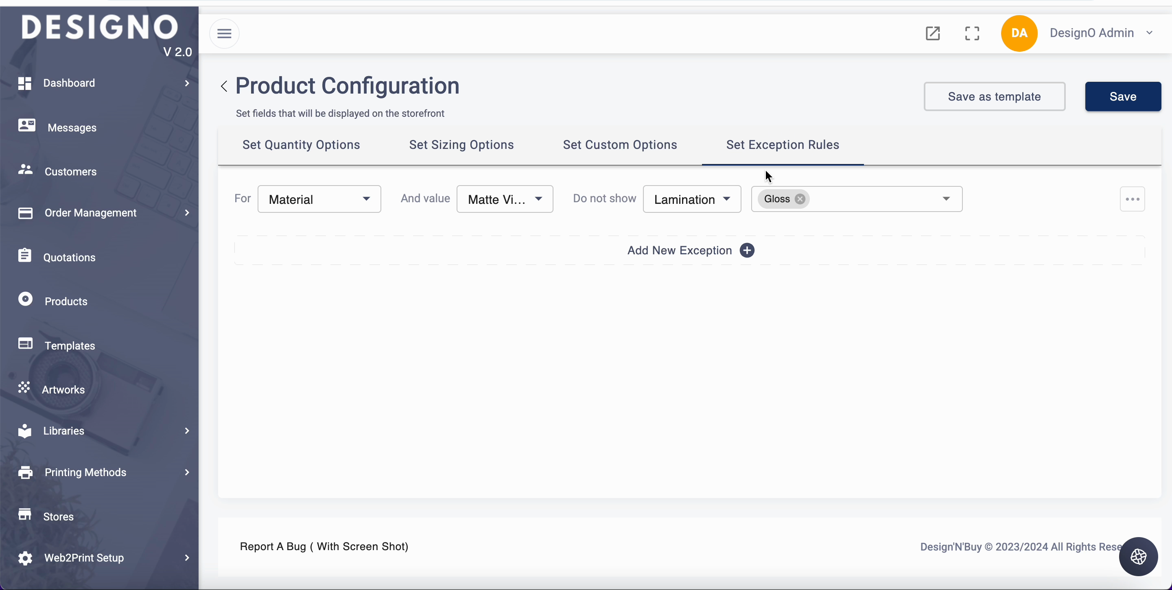
Task: Click the plus icon beside Add New Exception
Action: pyautogui.click(x=747, y=250)
